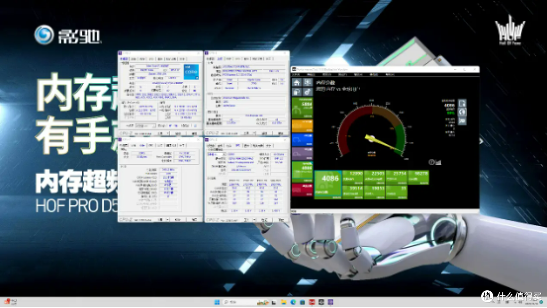Open memory slot dropdown in CPU-Z SPD window
The image size is (547, 308).
(217, 154)
